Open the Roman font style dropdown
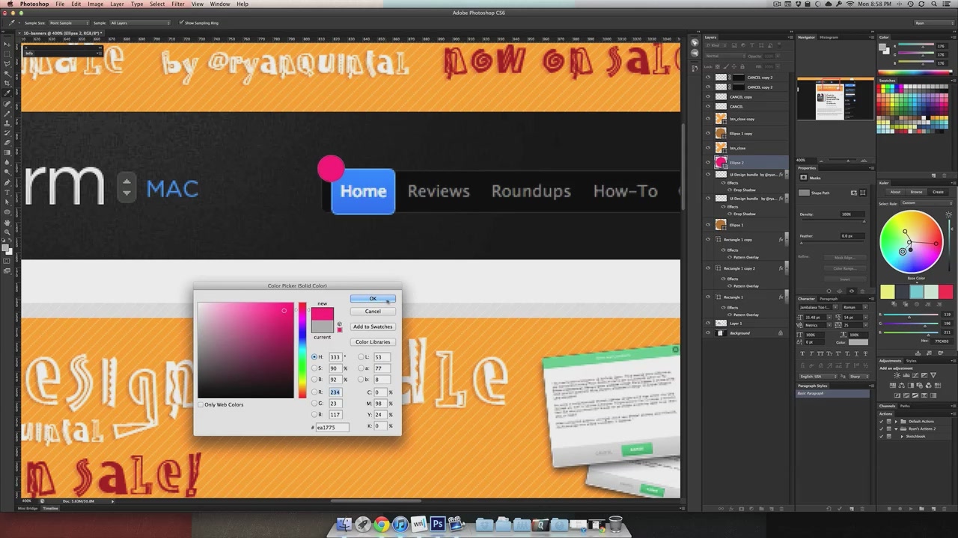Image resolution: width=958 pixels, height=538 pixels. [855, 307]
